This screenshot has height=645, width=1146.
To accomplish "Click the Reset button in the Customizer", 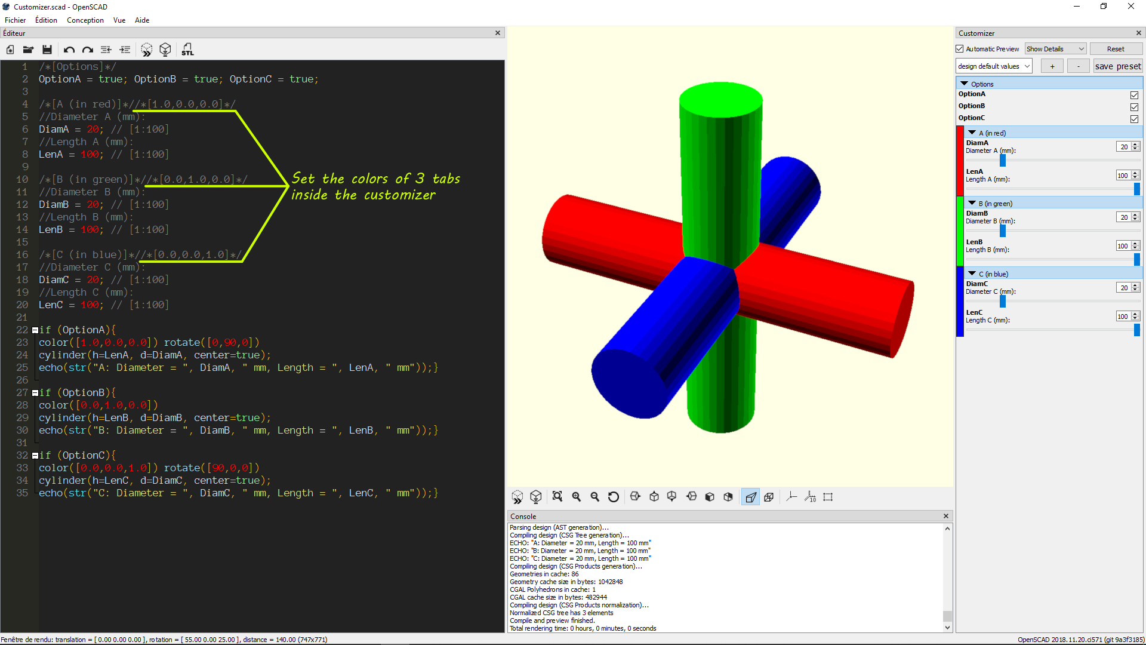I will (x=1116, y=48).
